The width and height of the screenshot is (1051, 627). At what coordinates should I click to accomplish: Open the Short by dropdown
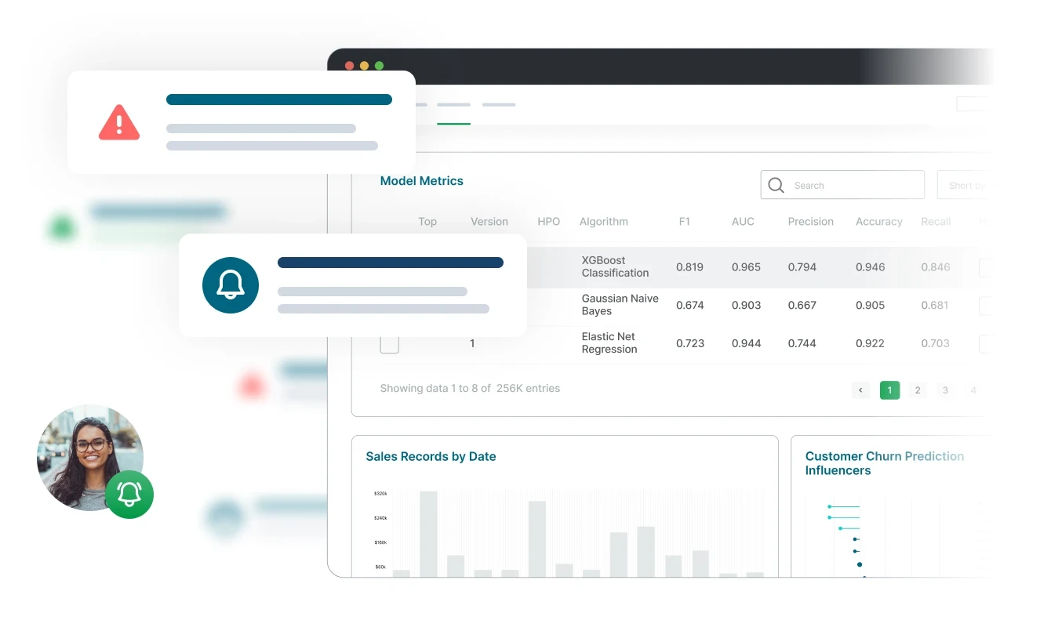pos(965,185)
